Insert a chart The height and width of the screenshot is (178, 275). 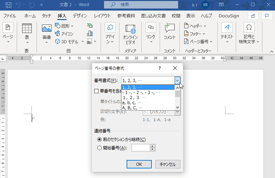pyautogui.click(x=90, y=33)
